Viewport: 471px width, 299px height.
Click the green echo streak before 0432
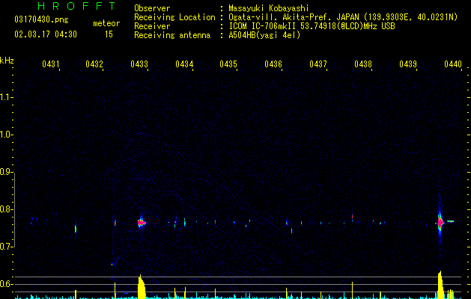tap(76, 229)
